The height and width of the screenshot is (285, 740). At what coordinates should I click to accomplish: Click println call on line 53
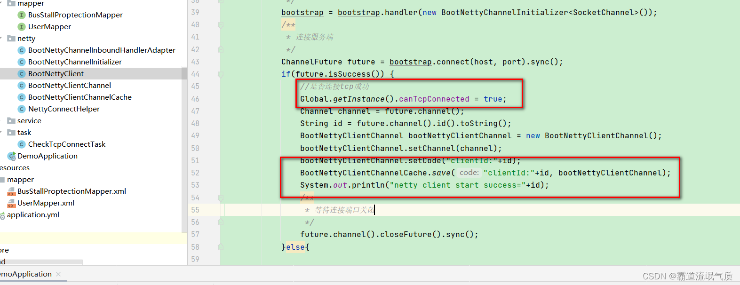pyautogui.click(x=368, y=185)
